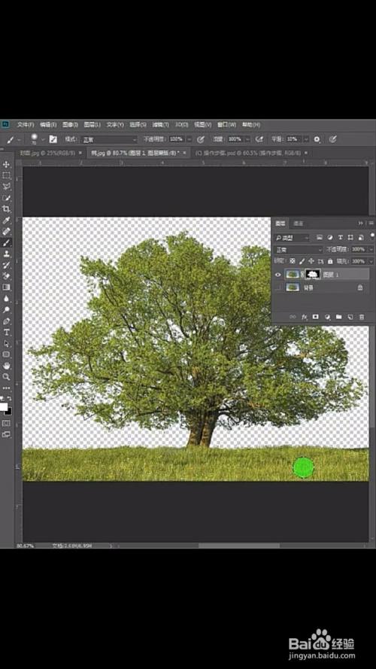This screenshot has height=669, width=376.
Task: Swap foreground and background colors
Action: [x=9, y=397]
